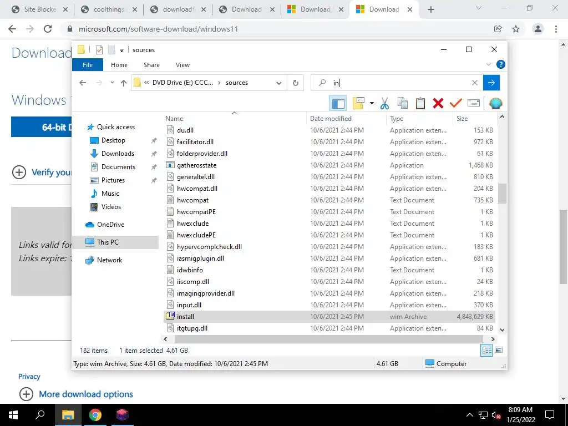The width and height of the screenshot is (568, 426).
Task: Open File Explorer from the taskbar
Action: [x=68, y=415]
